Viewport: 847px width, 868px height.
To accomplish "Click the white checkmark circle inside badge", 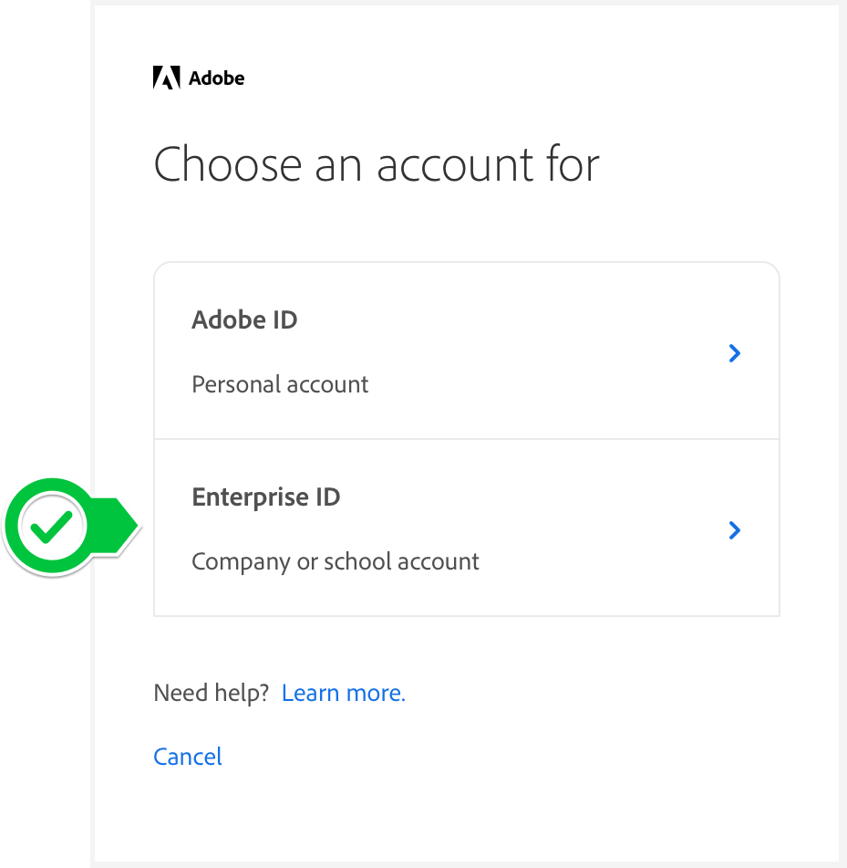I will point(52,527).
